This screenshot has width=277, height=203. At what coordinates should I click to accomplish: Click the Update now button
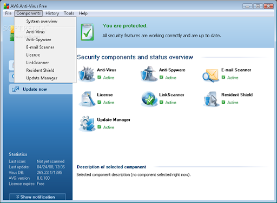[x=41, y=89]
